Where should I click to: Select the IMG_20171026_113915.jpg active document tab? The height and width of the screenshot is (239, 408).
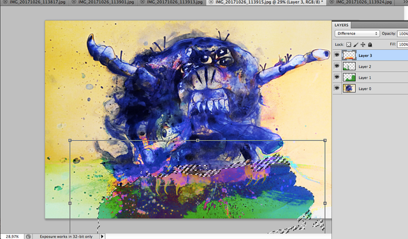pyautogui.click(x=269, y=2)
